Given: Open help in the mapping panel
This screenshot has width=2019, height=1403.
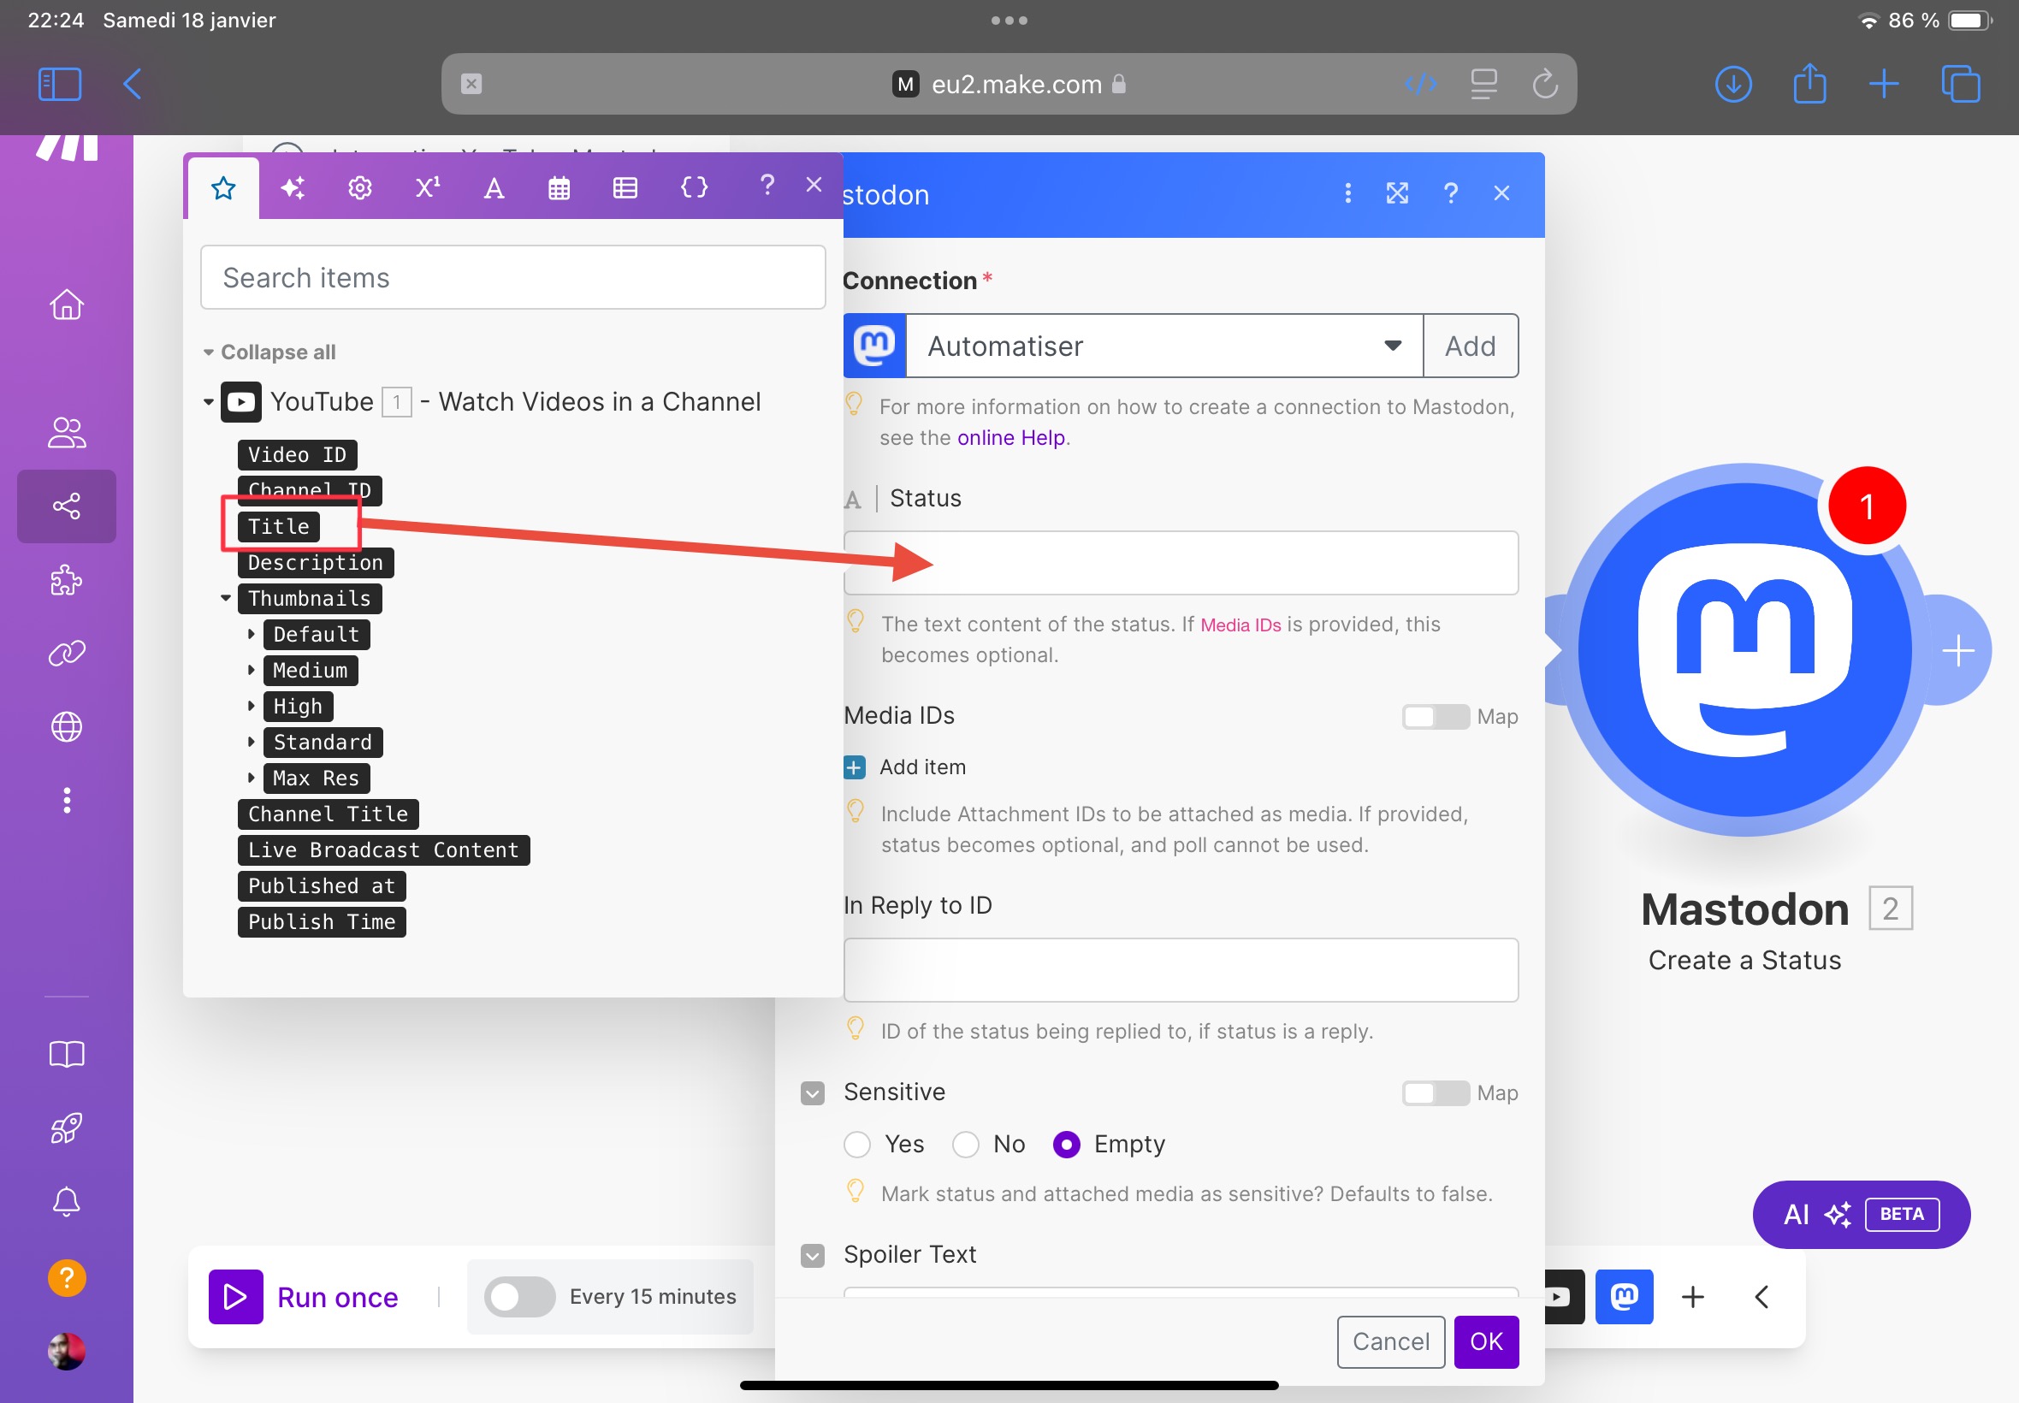Looking at the screenshot, I should pos(767,185).
